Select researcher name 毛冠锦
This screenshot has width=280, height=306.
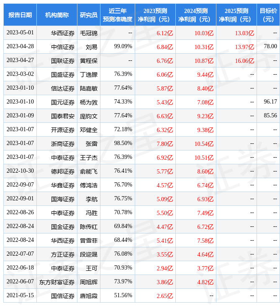[89, 33]
